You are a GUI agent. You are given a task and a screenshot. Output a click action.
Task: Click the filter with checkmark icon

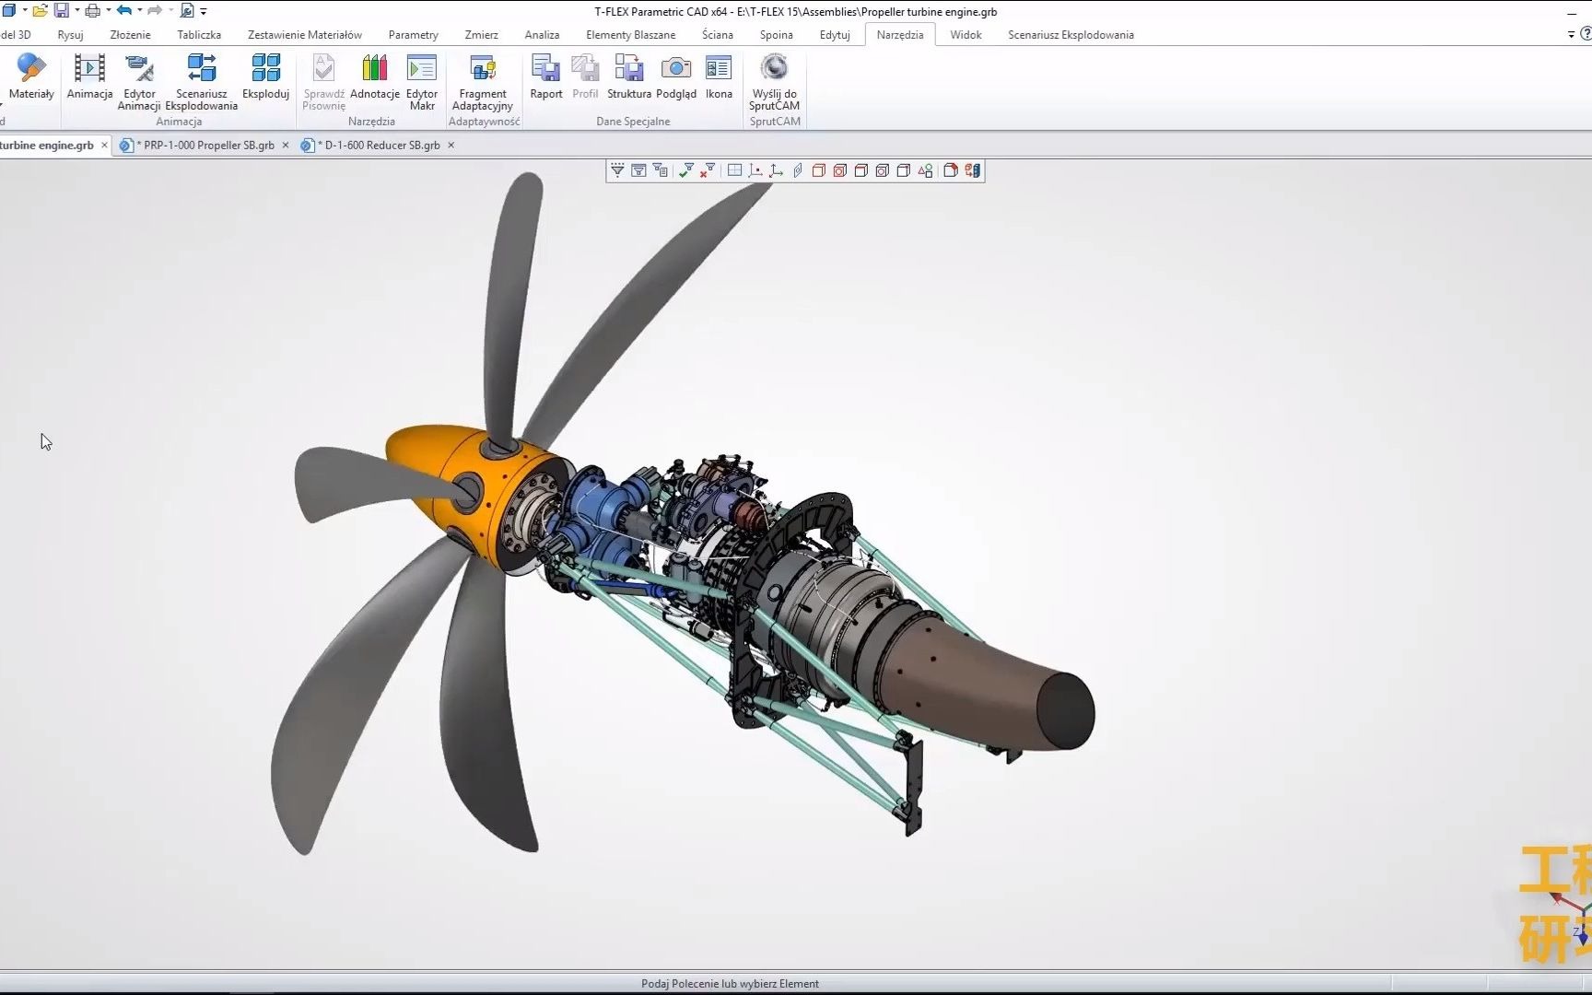coord(686,170)
